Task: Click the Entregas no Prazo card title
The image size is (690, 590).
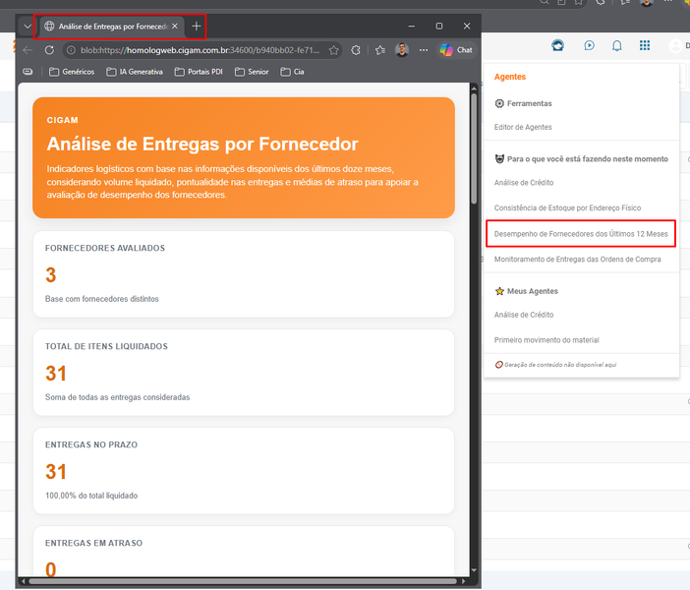Action: coord(91,444)
